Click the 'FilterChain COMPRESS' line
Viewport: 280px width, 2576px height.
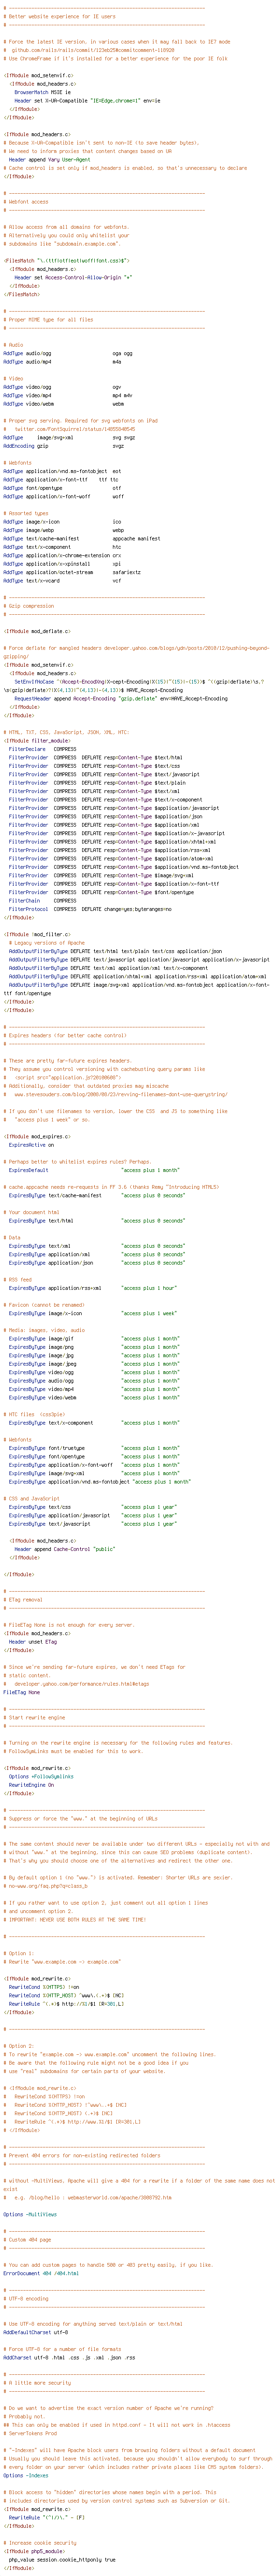coord(42,901)
